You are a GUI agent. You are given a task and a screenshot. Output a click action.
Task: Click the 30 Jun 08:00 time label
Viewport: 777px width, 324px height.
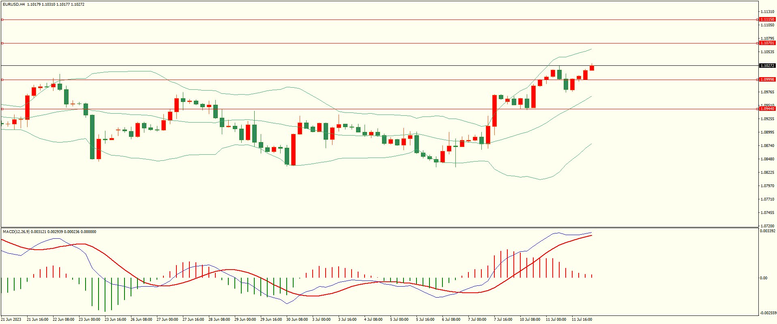pos(297,320)
